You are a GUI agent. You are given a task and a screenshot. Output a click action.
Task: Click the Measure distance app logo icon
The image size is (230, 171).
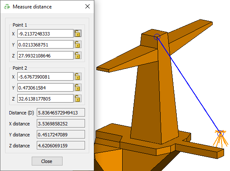[x=7, y=7]
